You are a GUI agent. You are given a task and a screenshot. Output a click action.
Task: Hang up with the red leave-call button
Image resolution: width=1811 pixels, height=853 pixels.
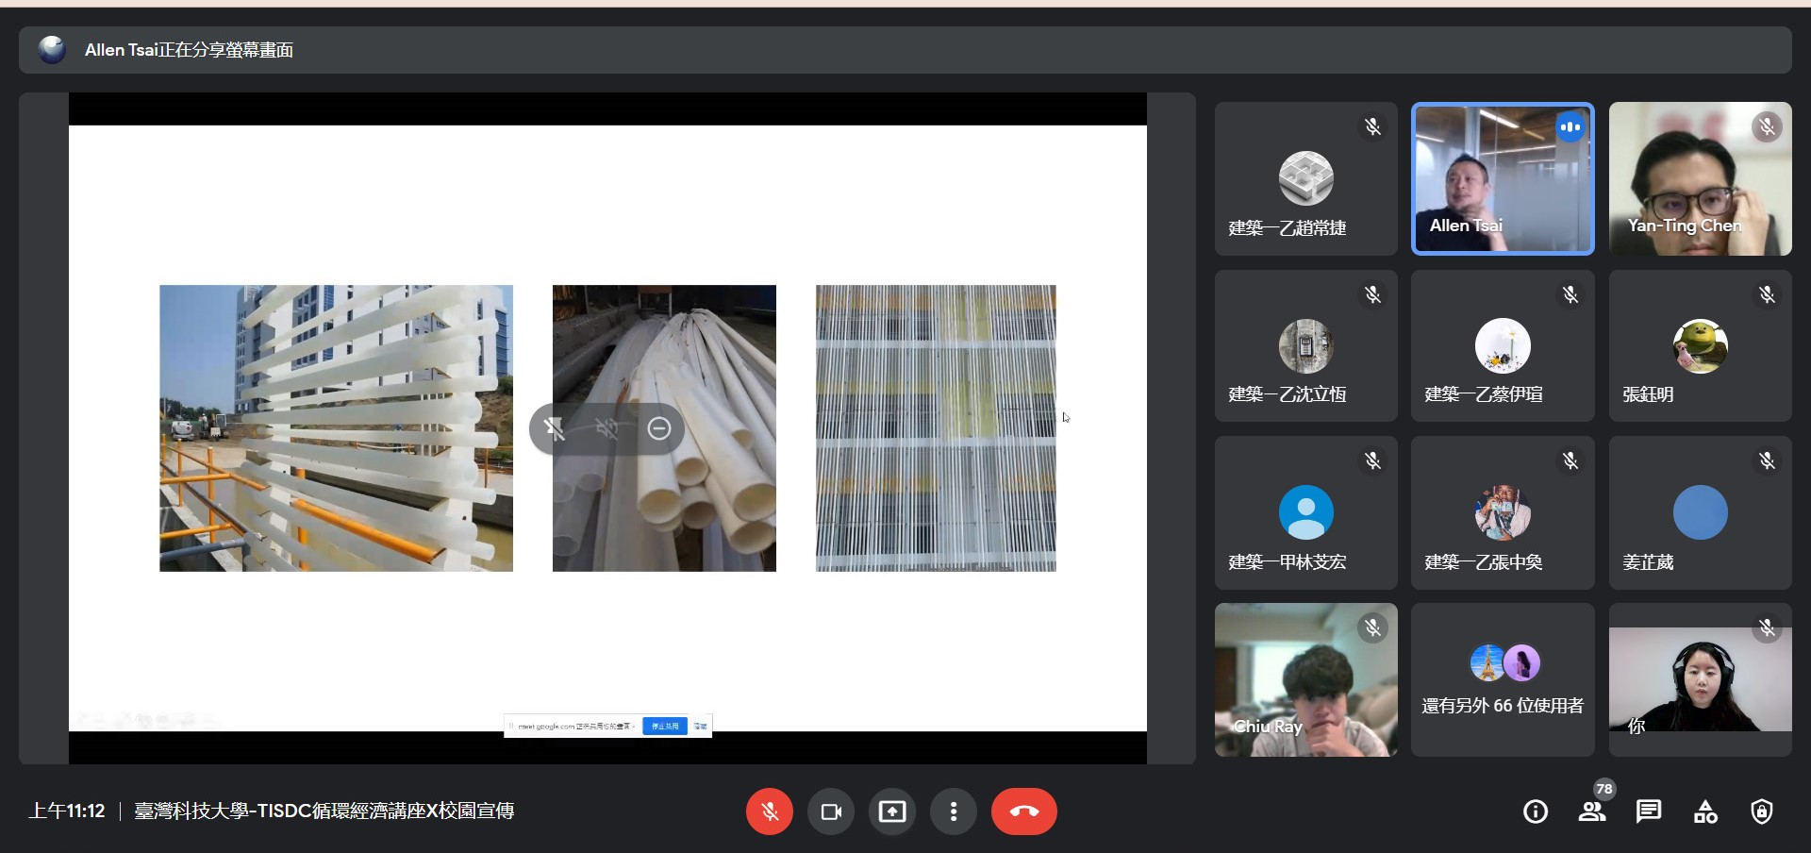1023,811
